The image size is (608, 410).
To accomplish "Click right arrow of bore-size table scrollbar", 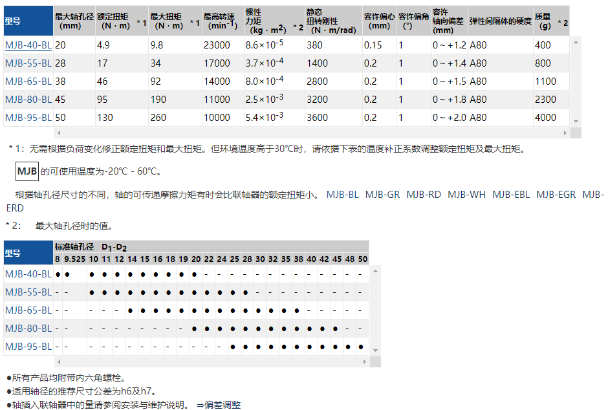I will [x=364, y=361].
